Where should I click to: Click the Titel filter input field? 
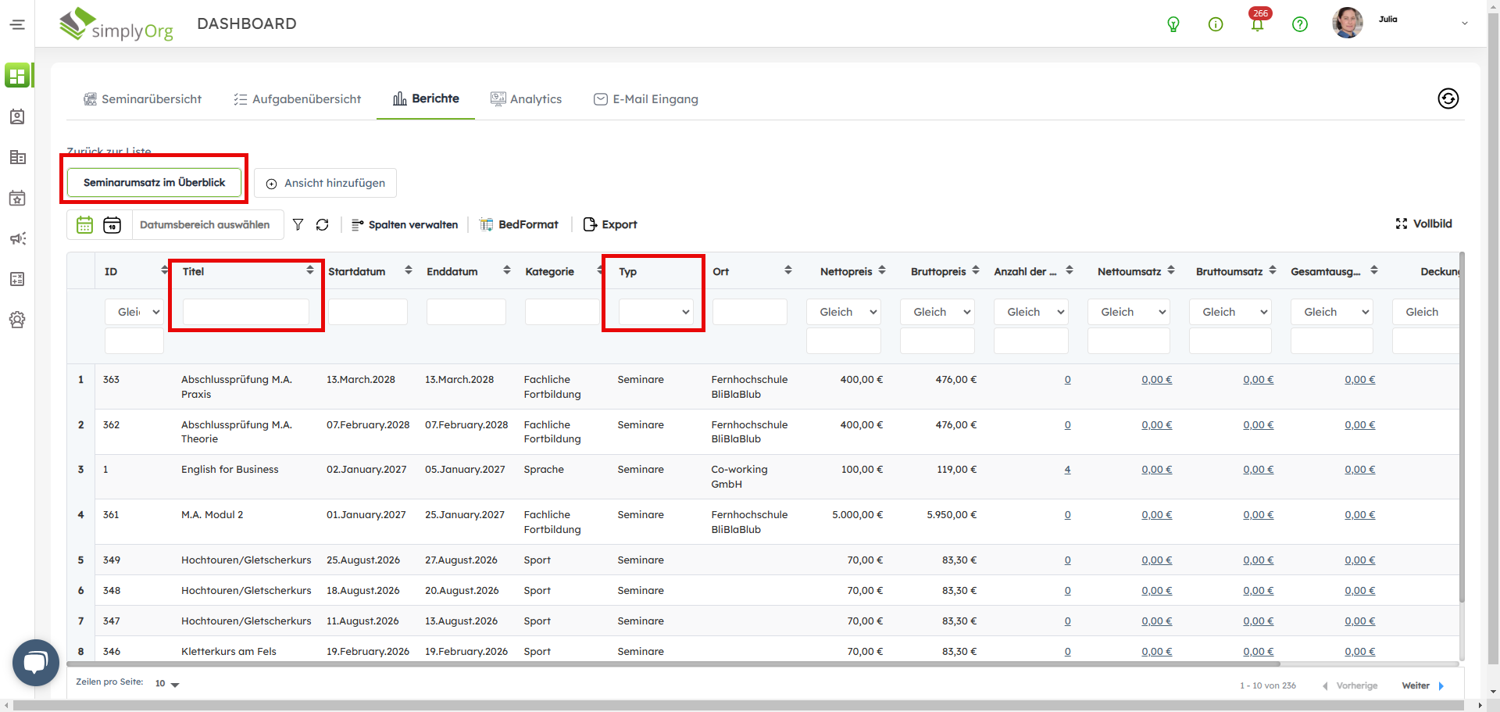pos(245,312)
